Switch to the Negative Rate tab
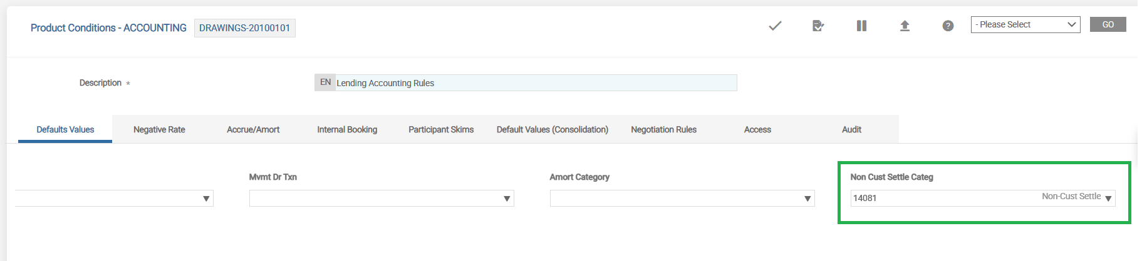The height and width of the screenshot is (261, 1142). click(159, 130)
